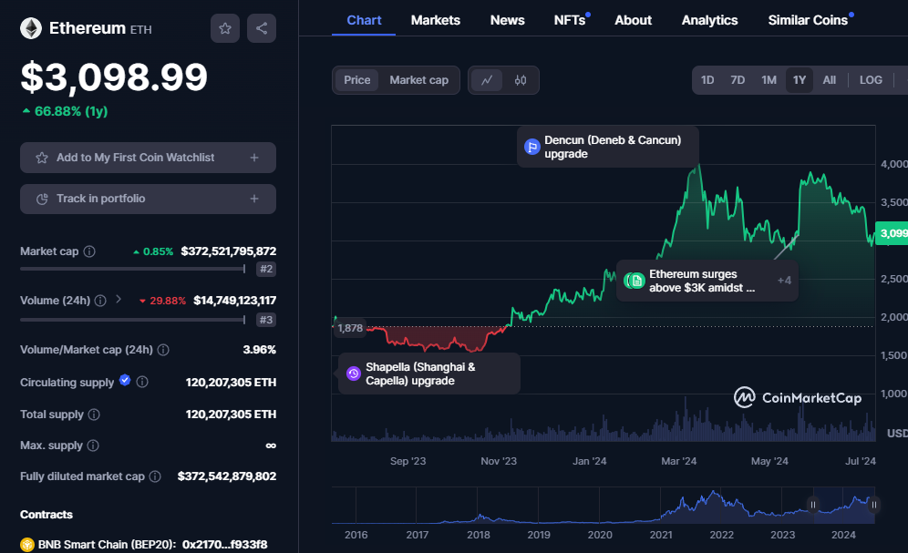Click the BNB Smart Chain coin icon
The height and width of the screenshot is (553, 908).
pyautogui.click(x=27, y=544)
